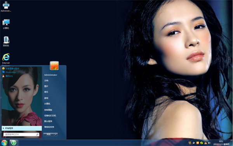Open the clock and date display
Viewport: 233px width, 146px height.
pos(221,143)
